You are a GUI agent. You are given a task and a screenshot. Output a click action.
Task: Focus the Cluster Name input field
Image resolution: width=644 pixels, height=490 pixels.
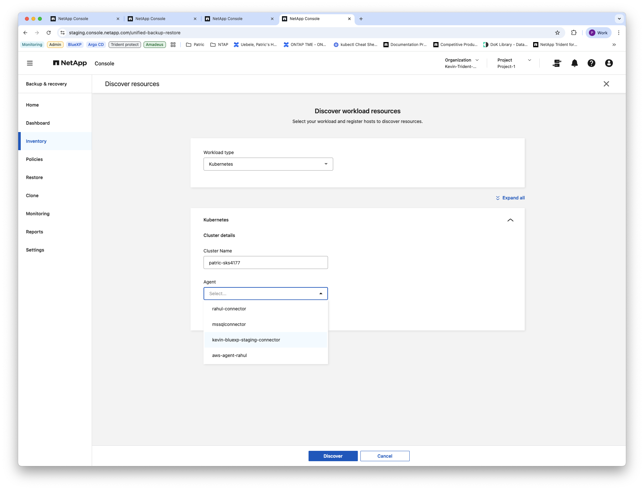(x=265, y=262)
